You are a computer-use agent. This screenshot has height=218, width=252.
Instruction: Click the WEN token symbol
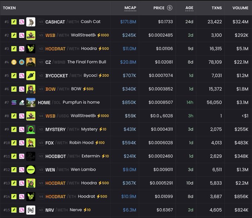(50, 170)
